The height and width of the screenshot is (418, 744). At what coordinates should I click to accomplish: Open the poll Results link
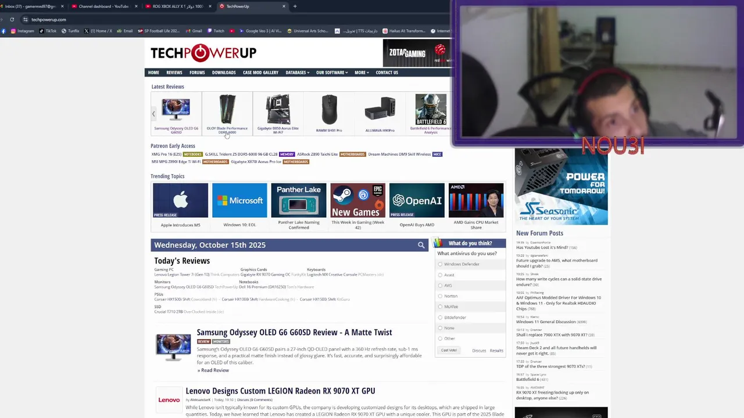pos(496,351)
